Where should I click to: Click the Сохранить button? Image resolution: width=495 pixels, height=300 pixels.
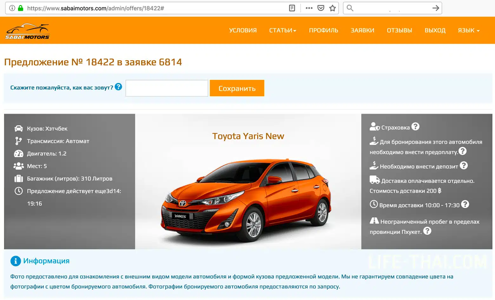click(x=237, y=88)
